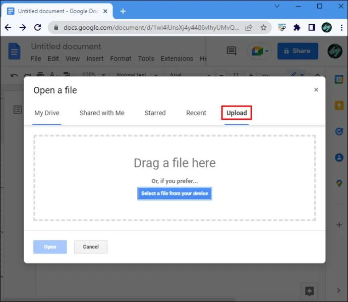Image resolution: width=348 pixels, height=302 pixels.
Task: Click Get add-ons plus icon in side panel
Action: [x=339, y=225]
